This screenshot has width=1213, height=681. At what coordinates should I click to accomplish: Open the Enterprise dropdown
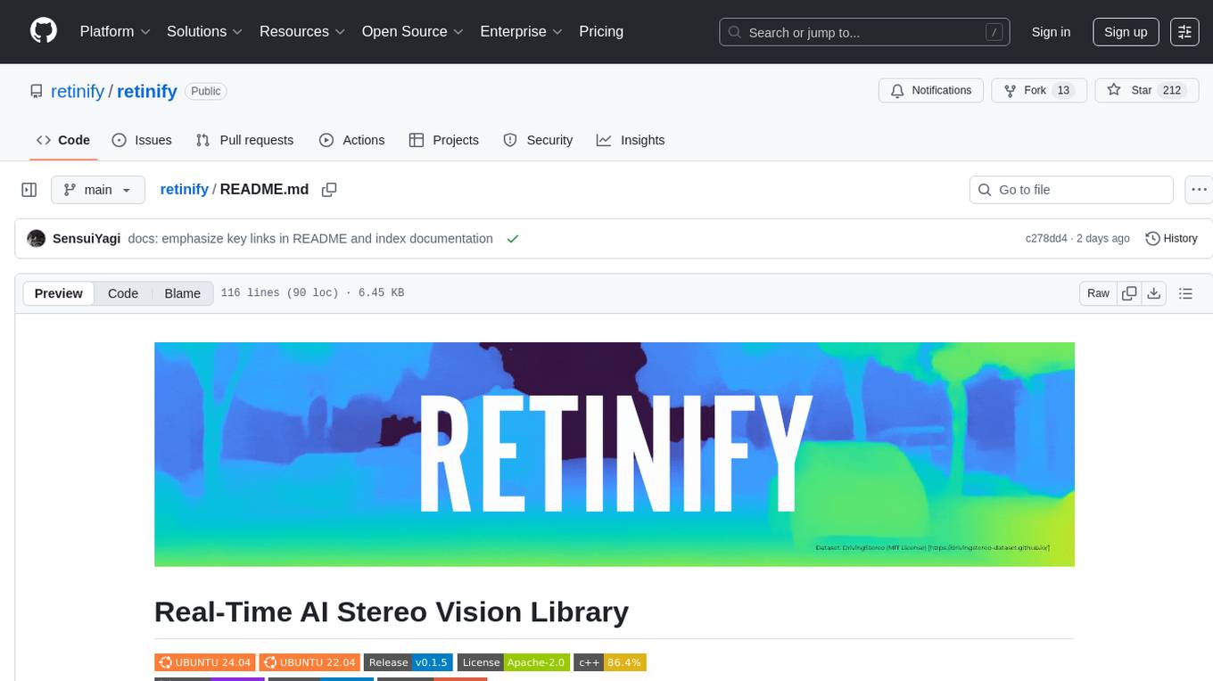coord(521,31)
